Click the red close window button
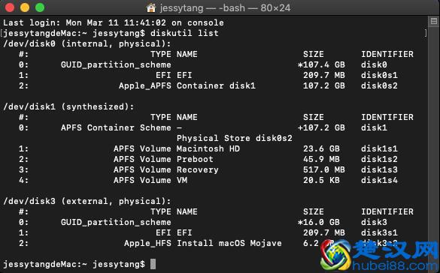440x273 pixels. click(x=10, y=7)
